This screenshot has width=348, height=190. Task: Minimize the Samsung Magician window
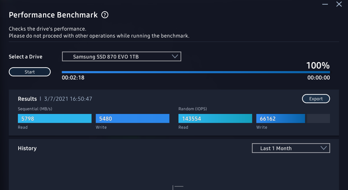(x=325, y=4)
